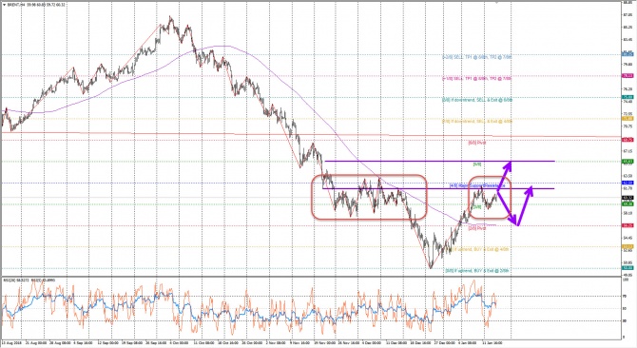Click the blue Major Support/Resistance label

(477, 185)
